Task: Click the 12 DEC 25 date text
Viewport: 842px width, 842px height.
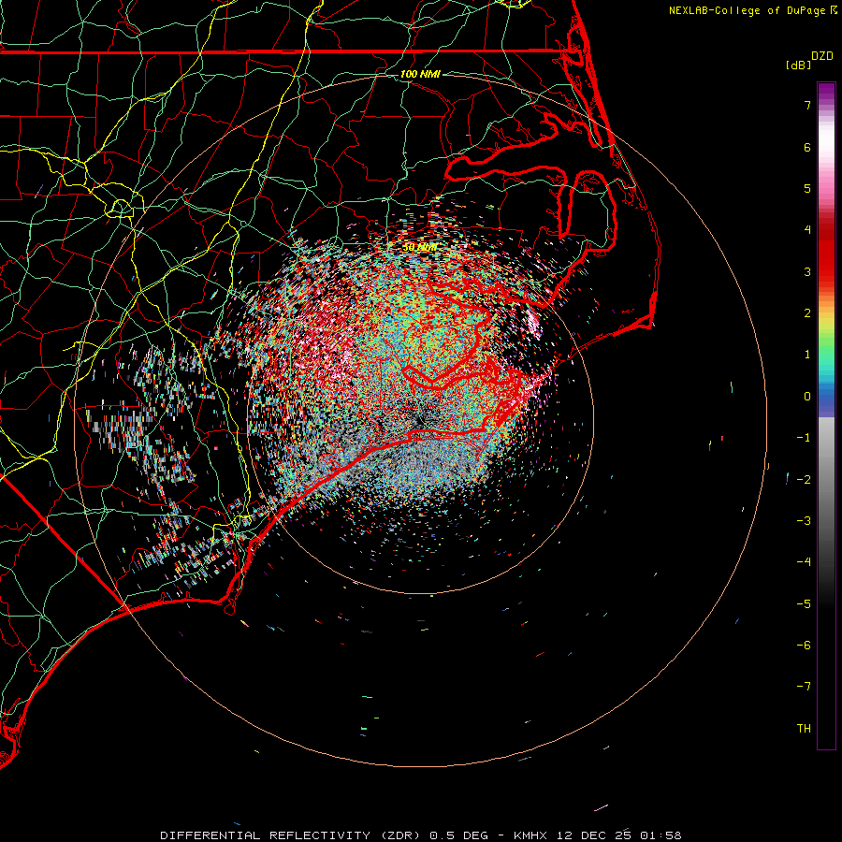Action: pos(596,835)
